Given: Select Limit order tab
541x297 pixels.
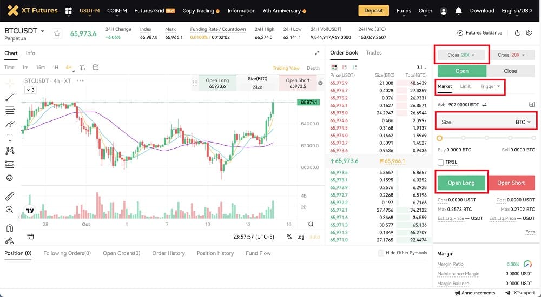Looking at the screenshot, I should 465,86.
